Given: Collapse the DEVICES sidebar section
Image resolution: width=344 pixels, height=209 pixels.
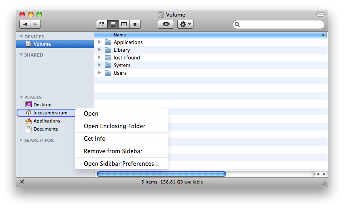Looking at the screenshot, I should (21, 37).
